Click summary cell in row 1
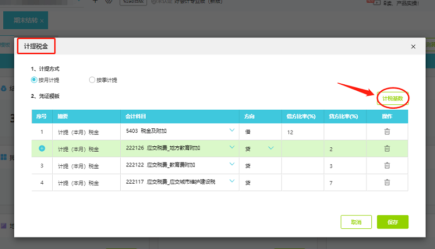The height and width of the screenshot is (249, 435). 86,132
